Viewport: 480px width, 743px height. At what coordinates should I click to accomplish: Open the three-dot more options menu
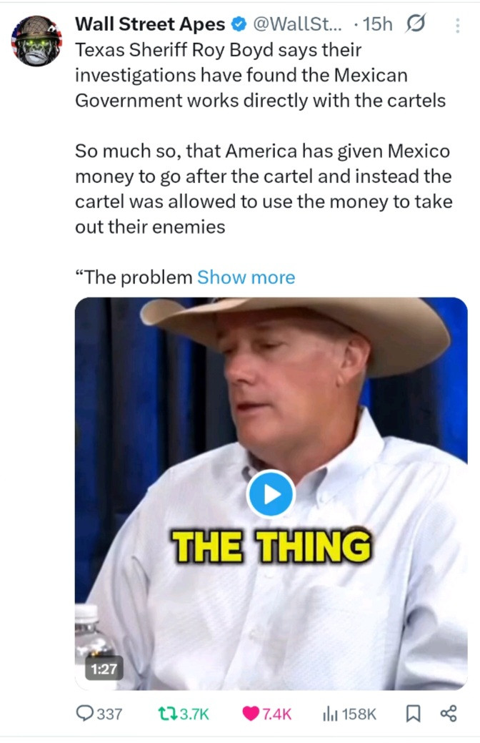pos(457,25)
